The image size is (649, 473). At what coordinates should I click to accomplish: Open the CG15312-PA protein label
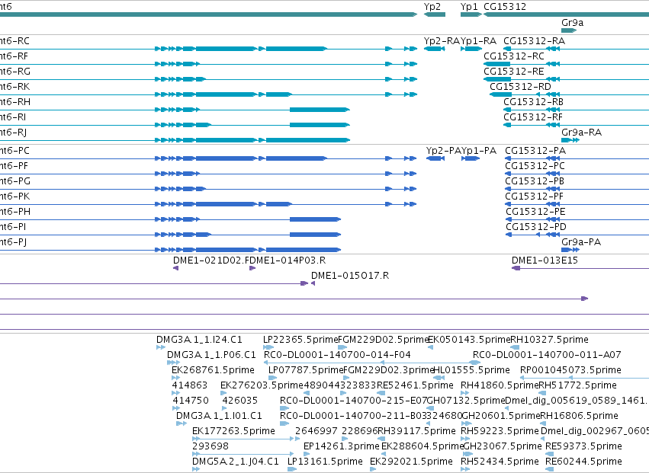[535, 151]
